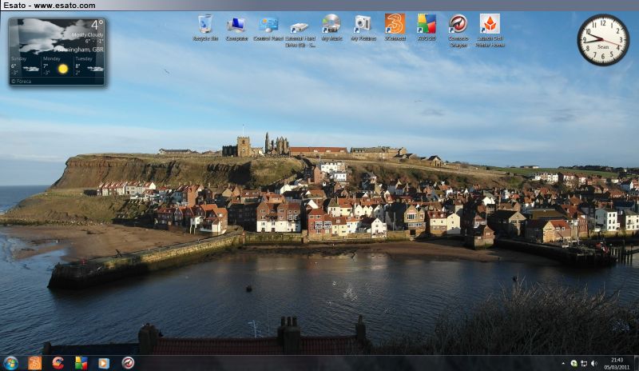Launch the Comodo Dragon desktop shortcut

(x=458, y=24)
